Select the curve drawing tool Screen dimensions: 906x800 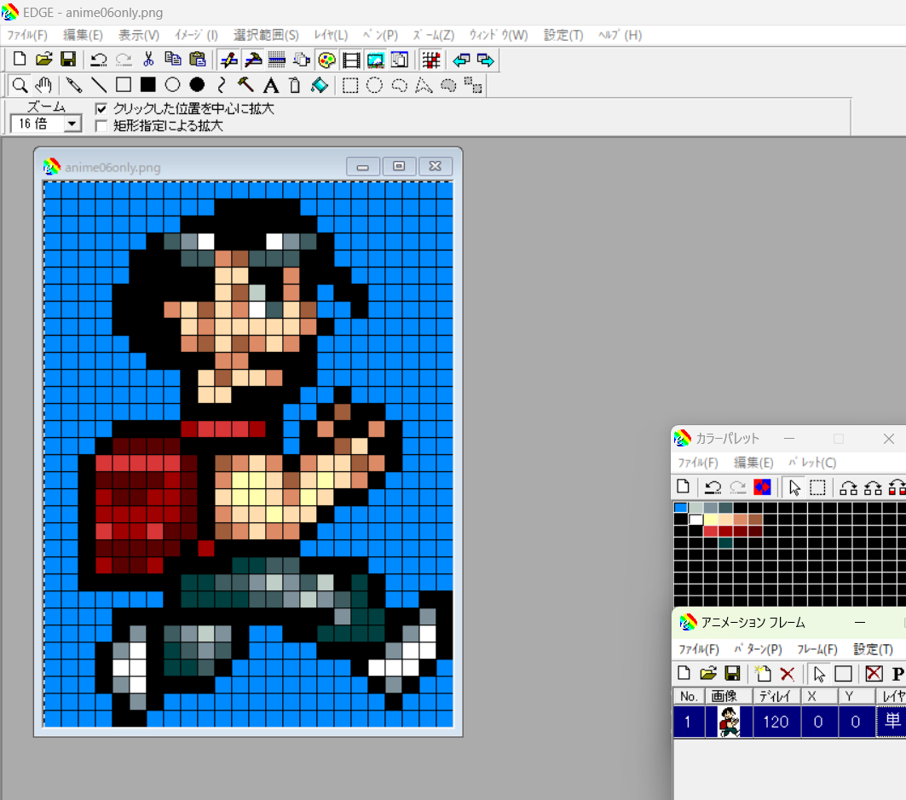(222, 85)
